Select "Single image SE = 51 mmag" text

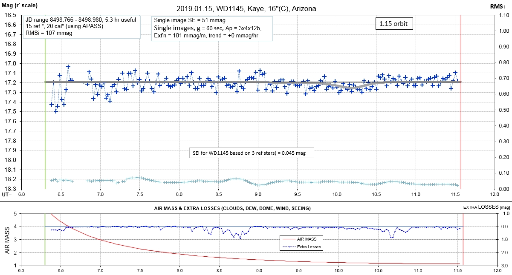pos(189,20)
